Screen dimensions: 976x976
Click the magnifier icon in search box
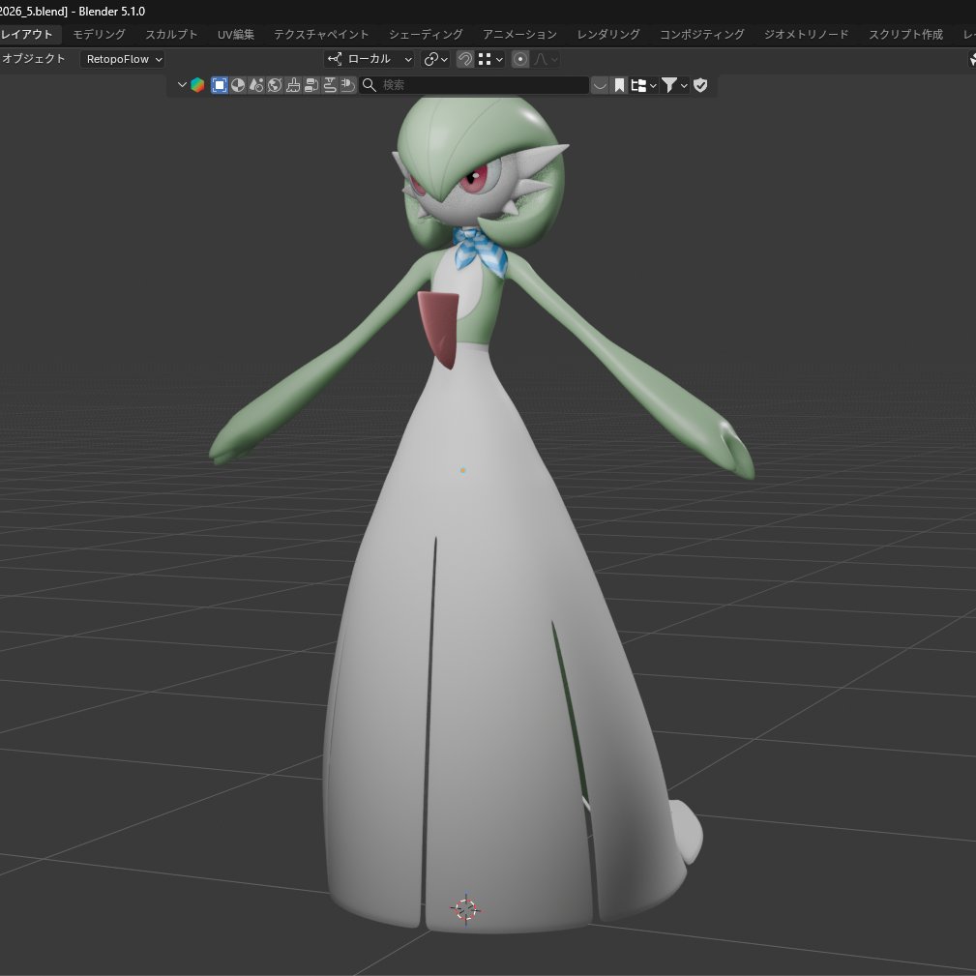[x=370, y=85]
